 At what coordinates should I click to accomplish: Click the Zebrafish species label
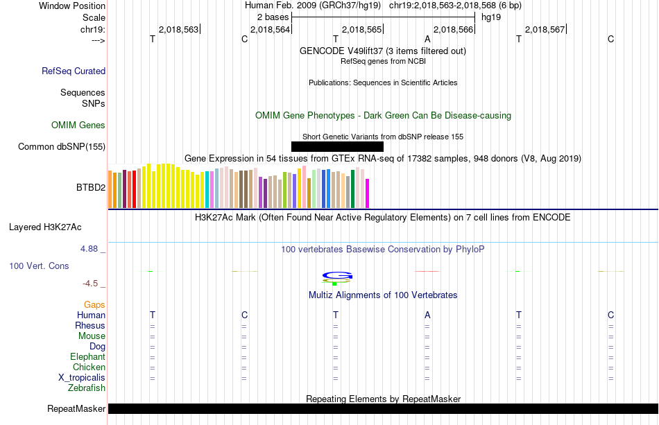pyautogui.click(x=87, y=388)
